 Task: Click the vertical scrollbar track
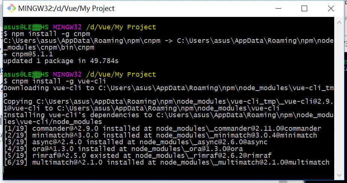coord(338,98)
